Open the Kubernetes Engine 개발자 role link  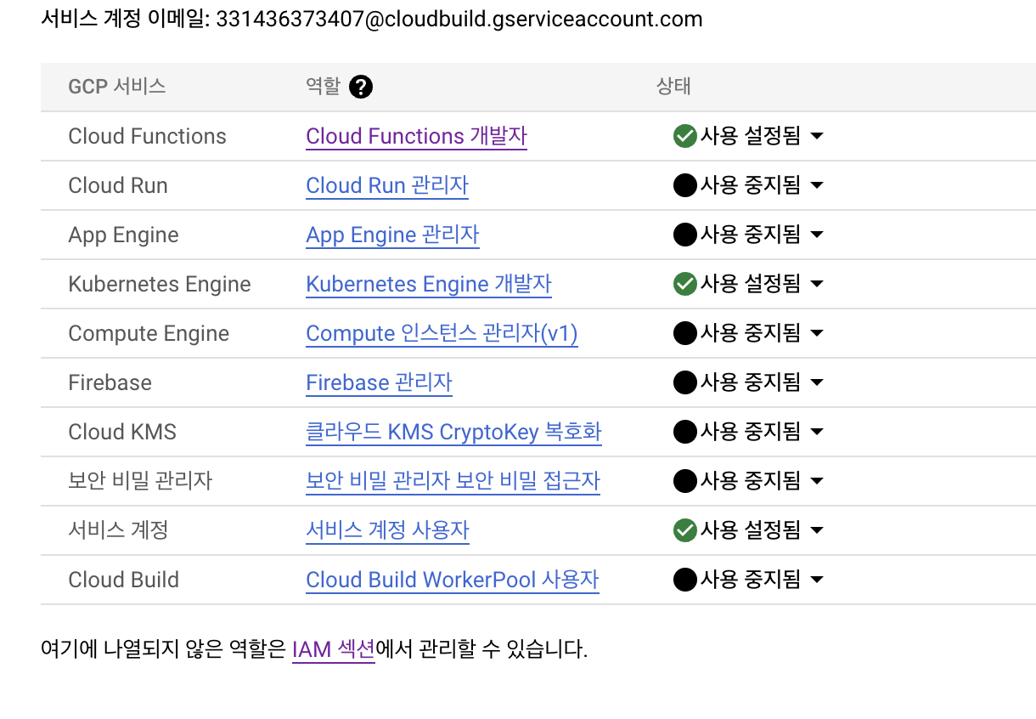[x=429, y=284]
